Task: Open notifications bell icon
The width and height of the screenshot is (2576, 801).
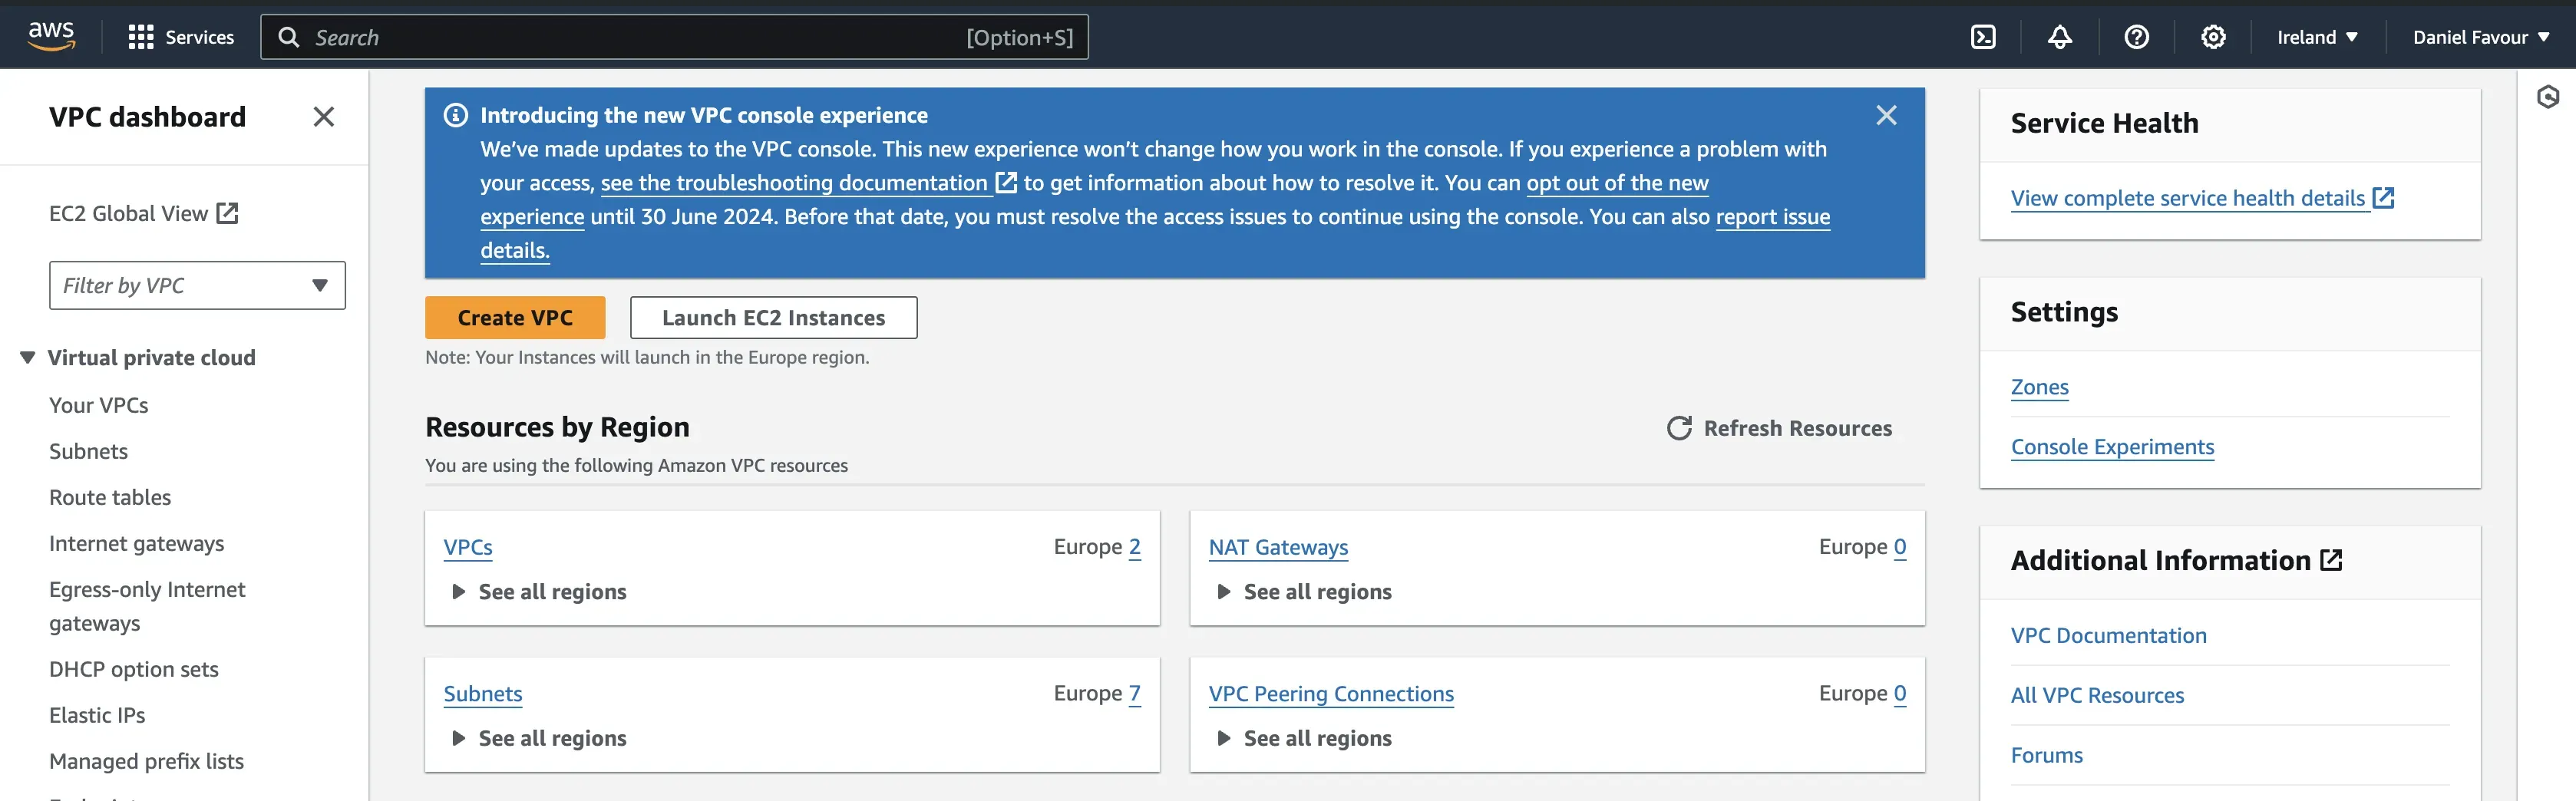Action: pos(2060,37)
